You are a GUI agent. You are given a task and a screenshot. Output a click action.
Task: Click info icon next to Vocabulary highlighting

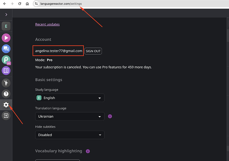[x=88, y=151]
